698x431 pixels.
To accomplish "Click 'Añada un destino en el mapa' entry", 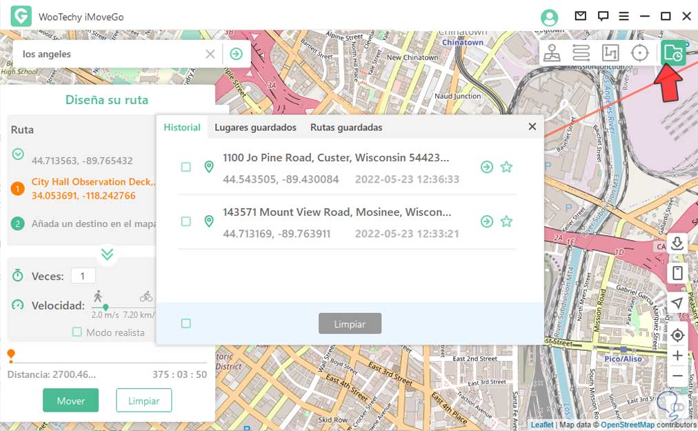I will click(x=94, y=223).
